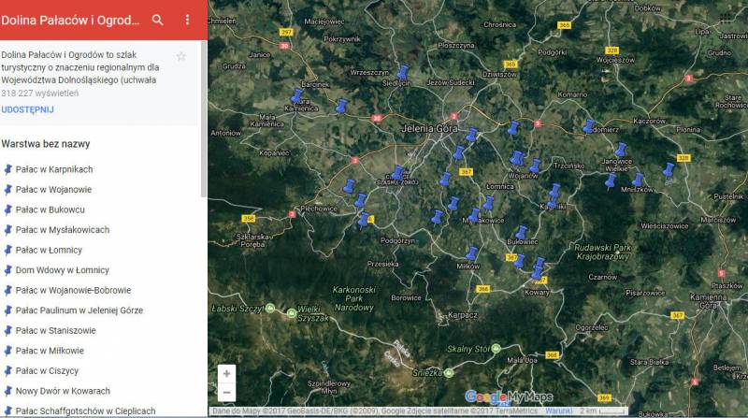
Task: Click pin icon beside Dom Wdowy w Łomnicy
Action: click(x=8, y=270)
